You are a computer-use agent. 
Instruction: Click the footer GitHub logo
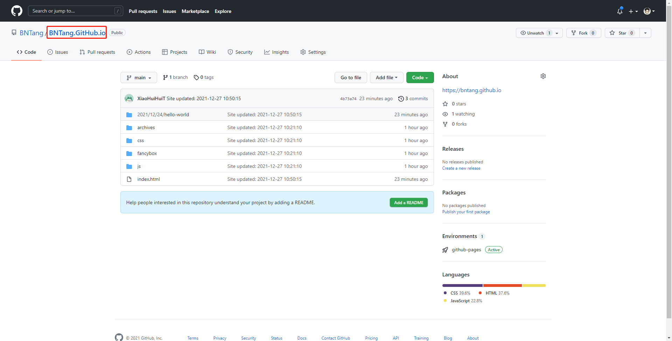[119, 337]
